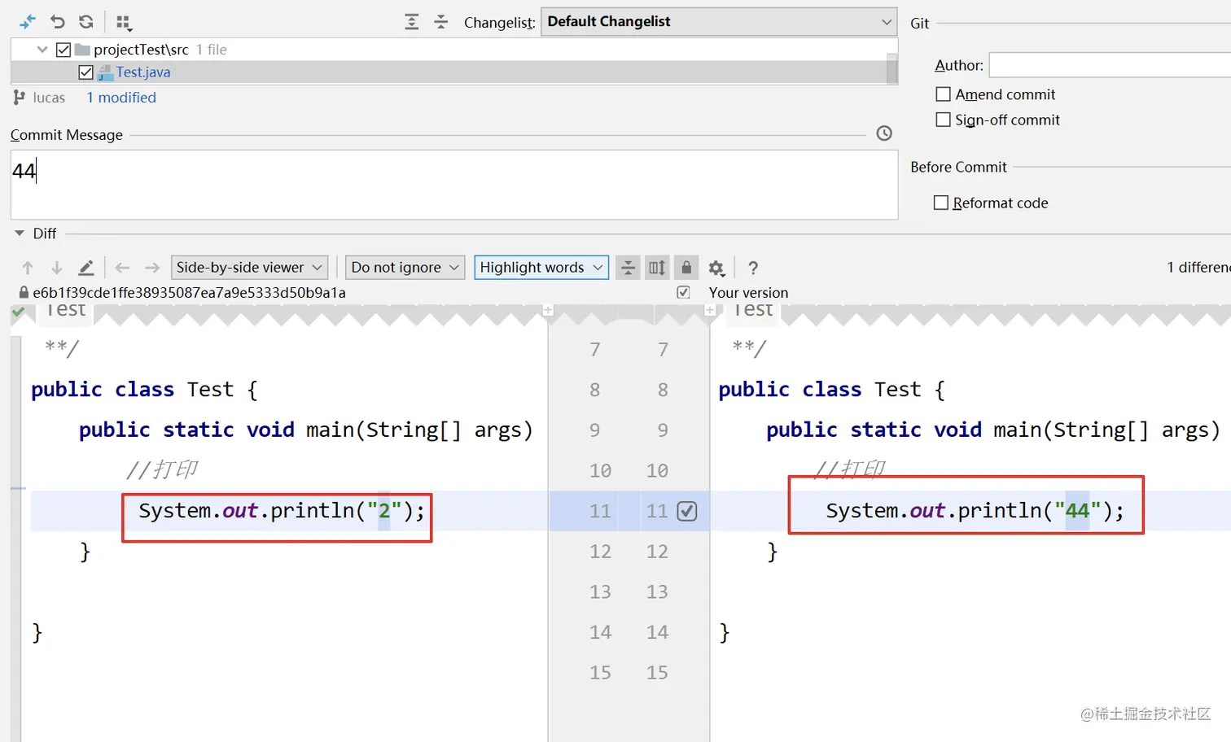Go to previous difference with up arrow
1231x742 pixels.
point(28,268)
